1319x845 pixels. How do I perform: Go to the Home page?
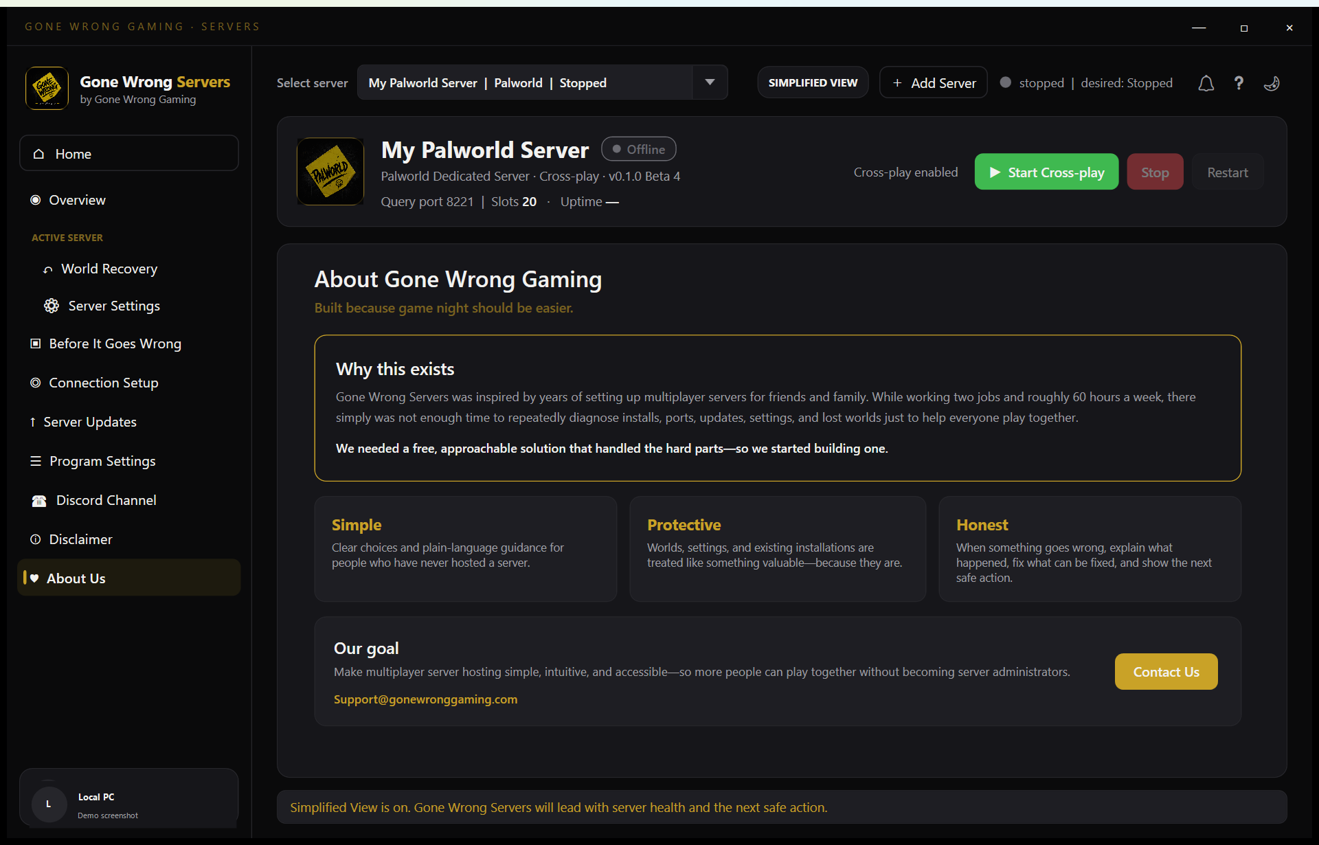tap(129, 153)
